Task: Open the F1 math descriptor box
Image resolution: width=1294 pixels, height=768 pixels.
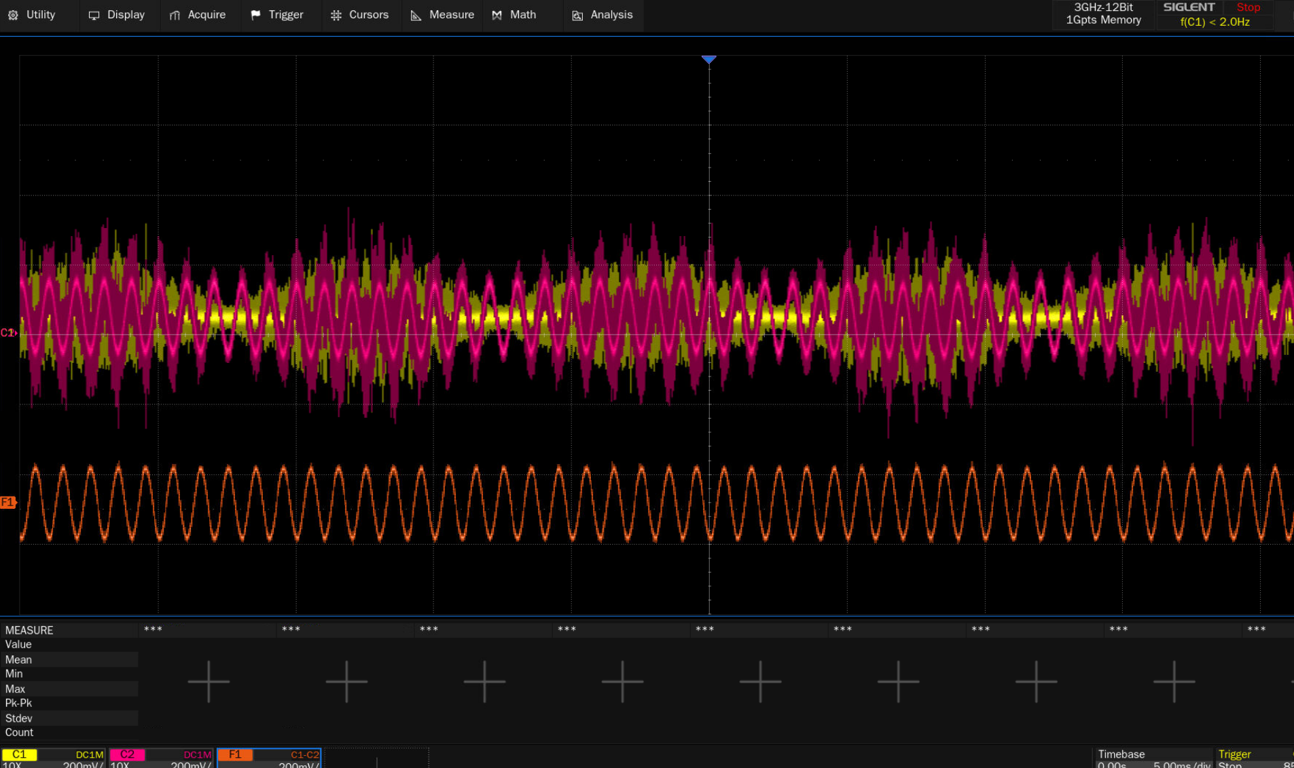Action: pos(269,759)
